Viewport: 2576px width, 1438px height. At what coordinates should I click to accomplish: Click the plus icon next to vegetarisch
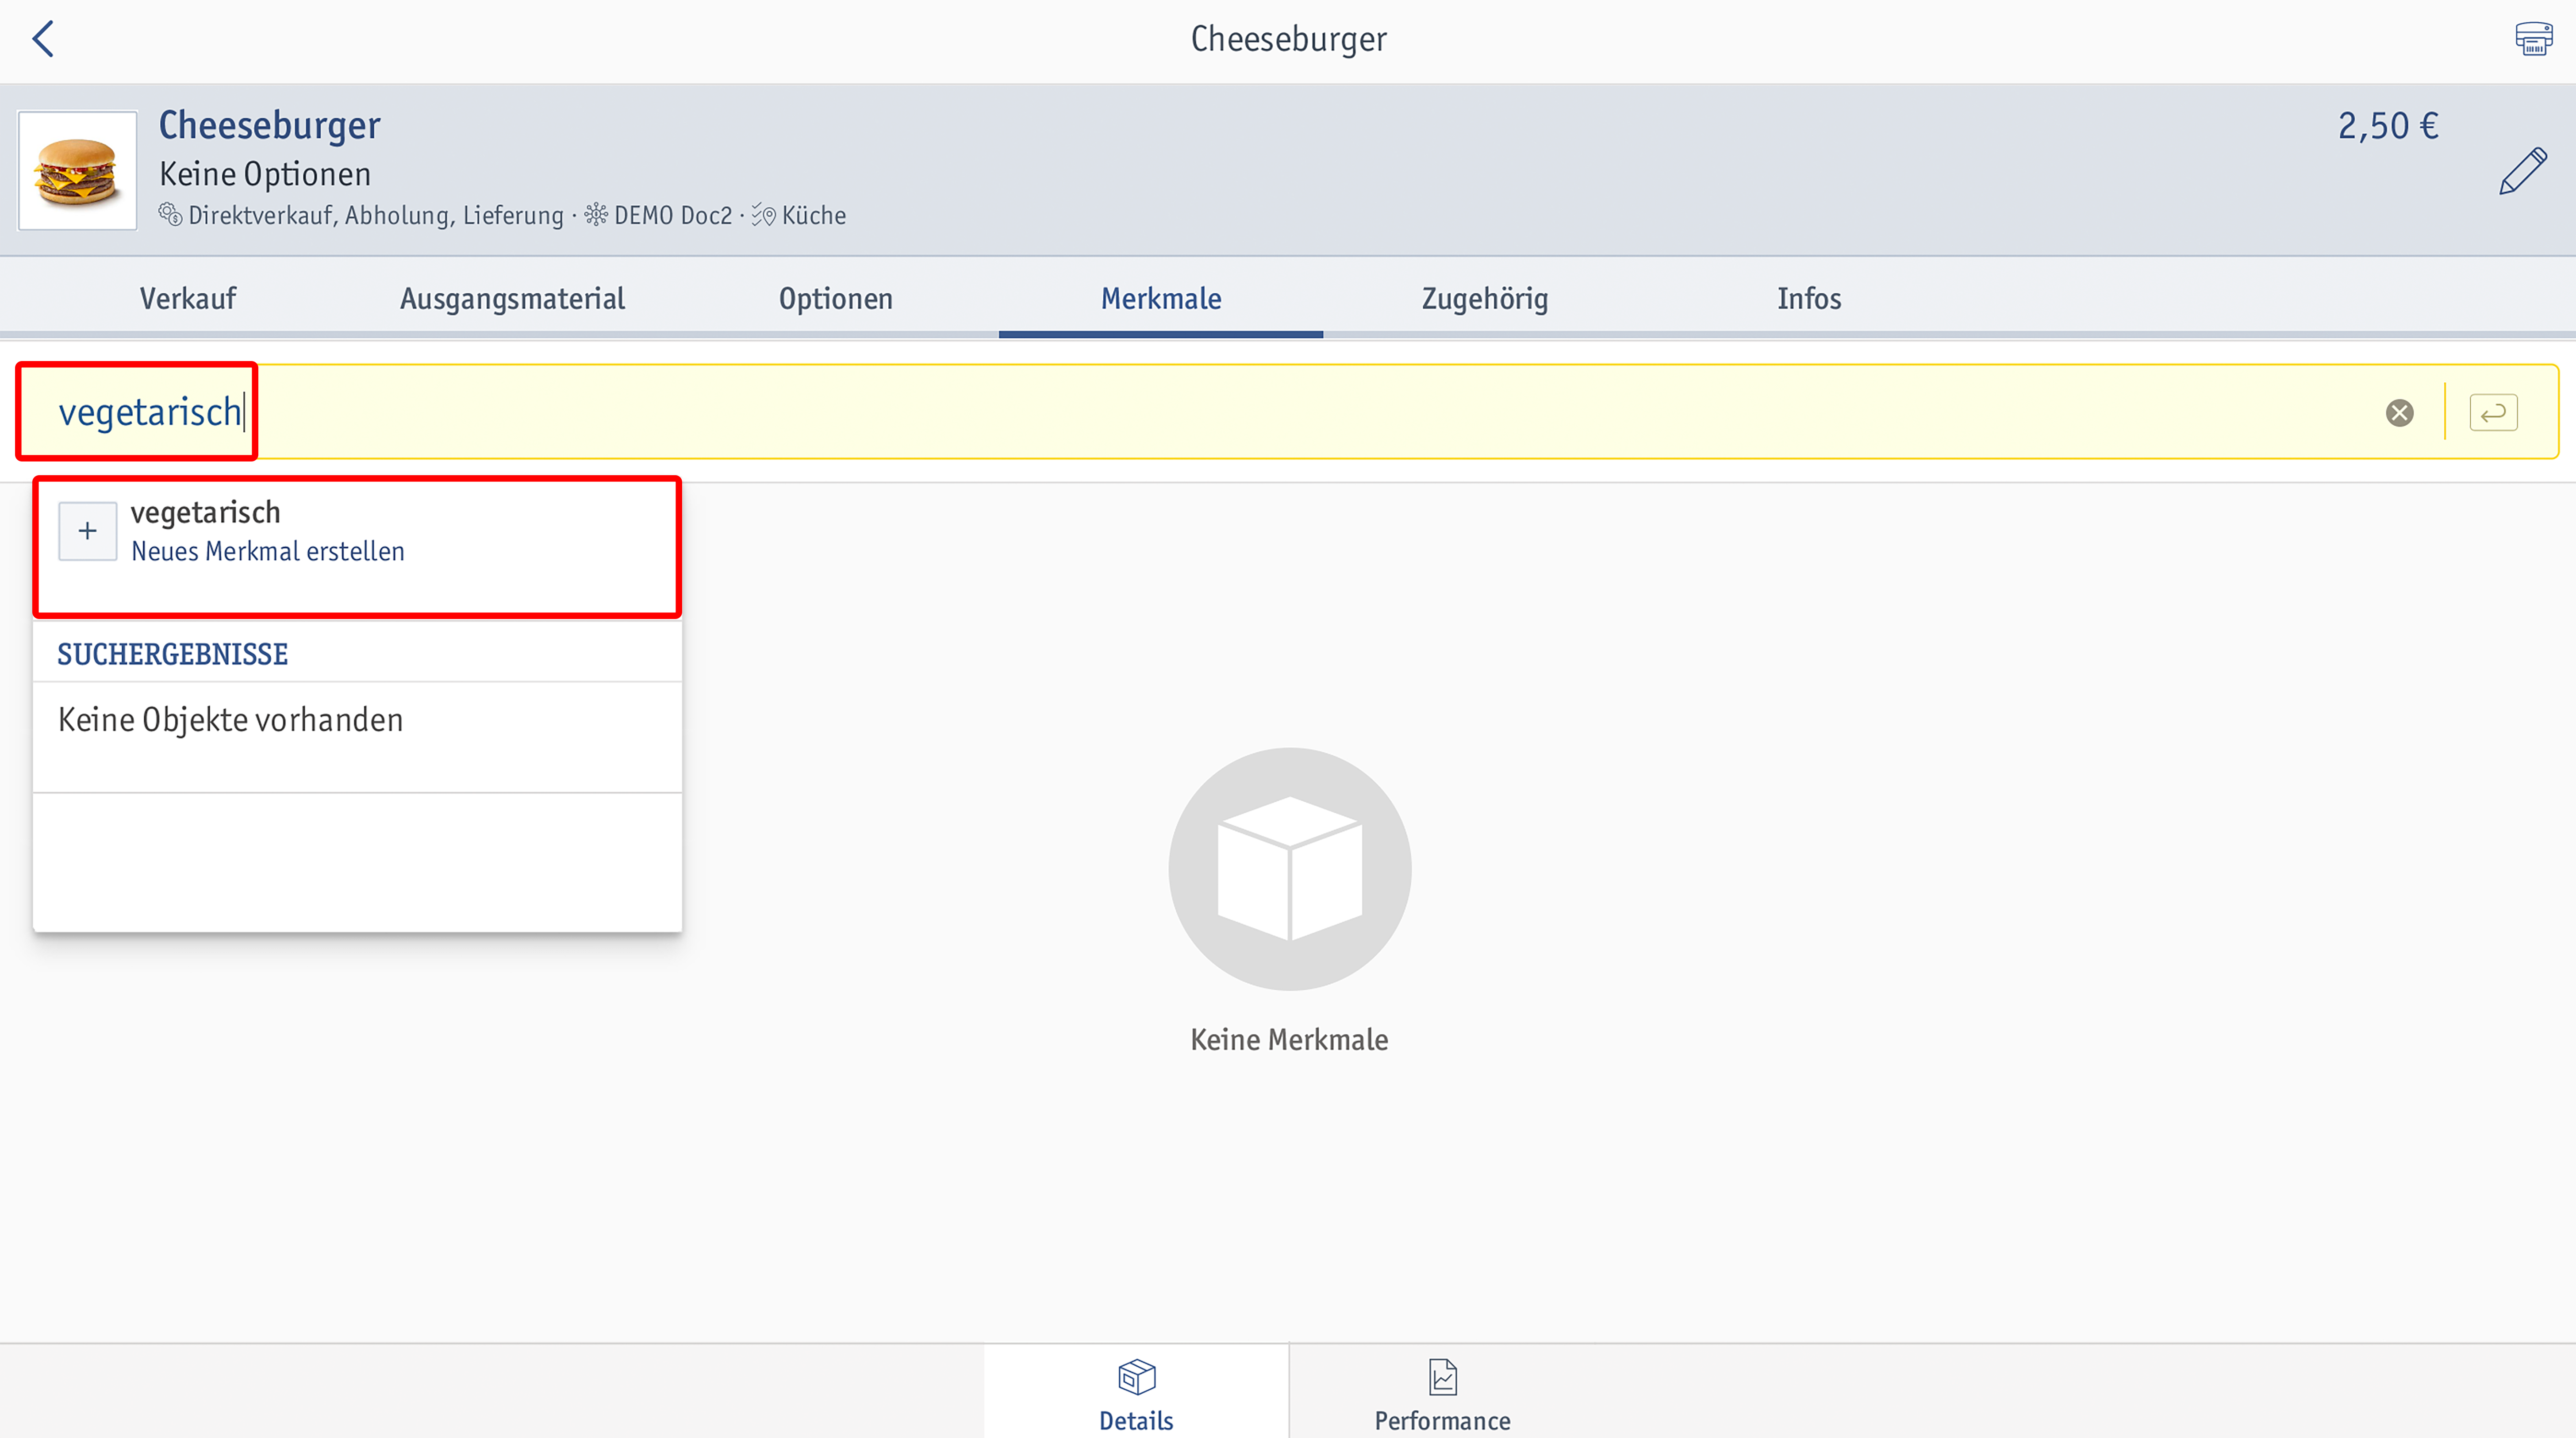pyautogui.click(x=87, y=531)
